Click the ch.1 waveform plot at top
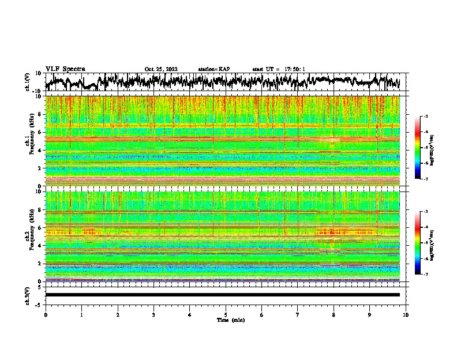Viewport: 457px width, 353px height. [x=227, y=82]
